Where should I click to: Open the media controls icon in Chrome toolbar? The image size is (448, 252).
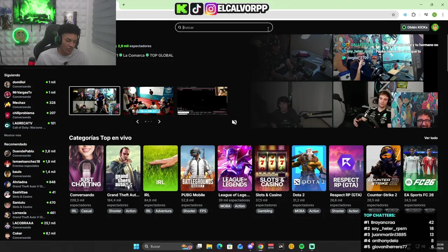[426, 15]
